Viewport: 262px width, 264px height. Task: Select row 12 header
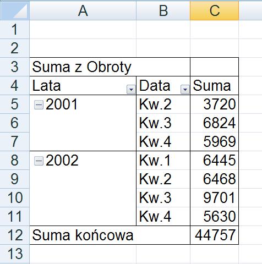(15, 235)
